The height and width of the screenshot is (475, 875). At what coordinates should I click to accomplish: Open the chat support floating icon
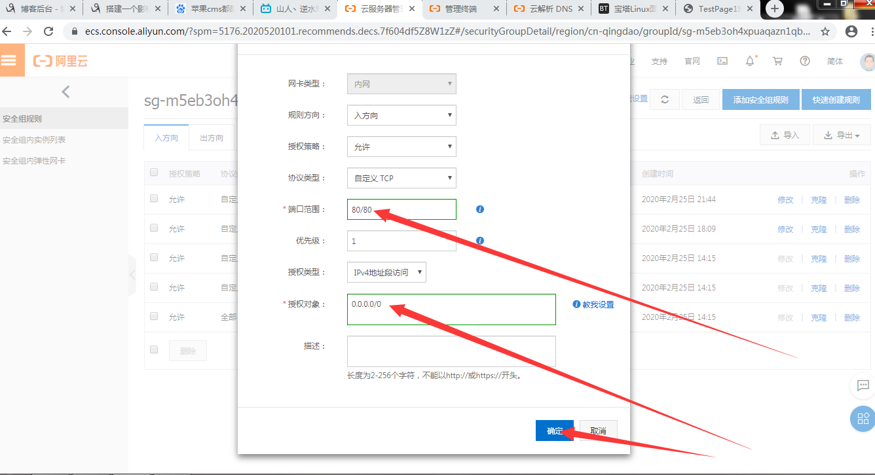(x=862, y=386)
